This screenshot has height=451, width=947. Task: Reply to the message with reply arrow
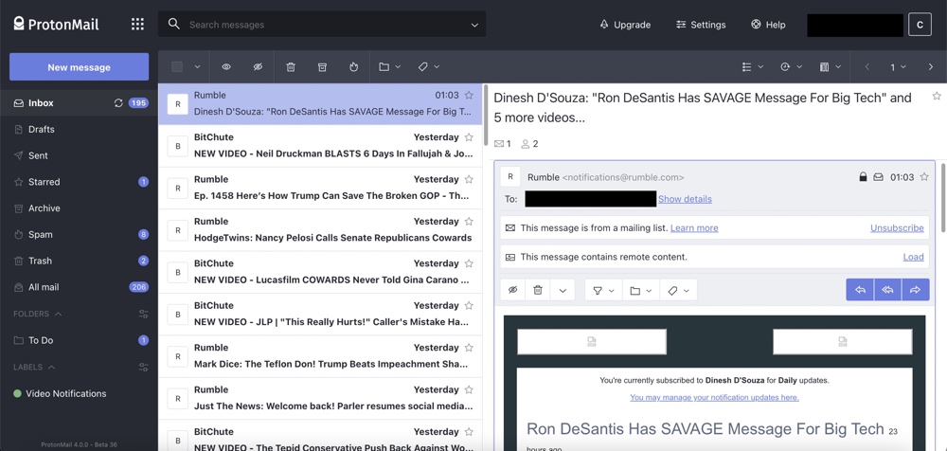point(860,290)
